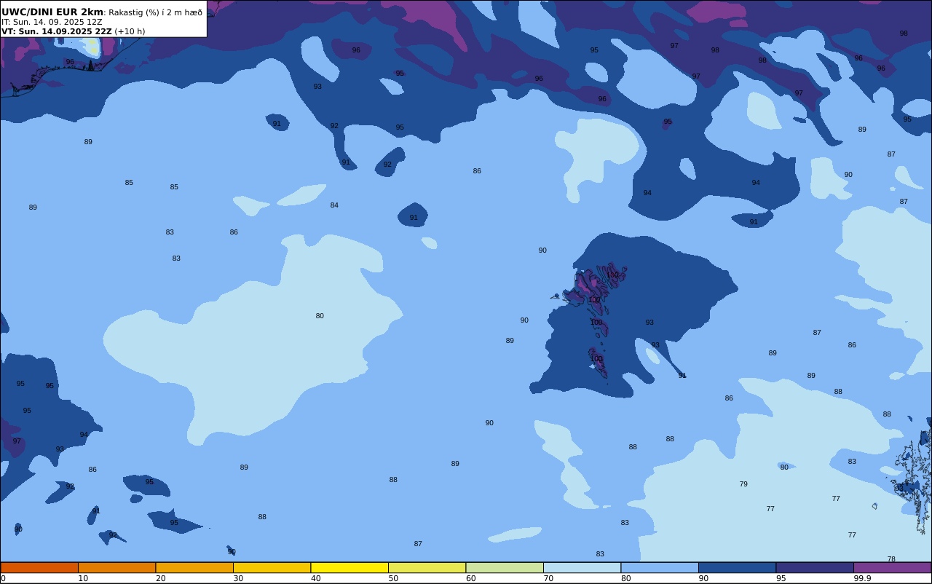
Task: Click the 80–90 medium blue legend swatch
Action: (660, 567)
